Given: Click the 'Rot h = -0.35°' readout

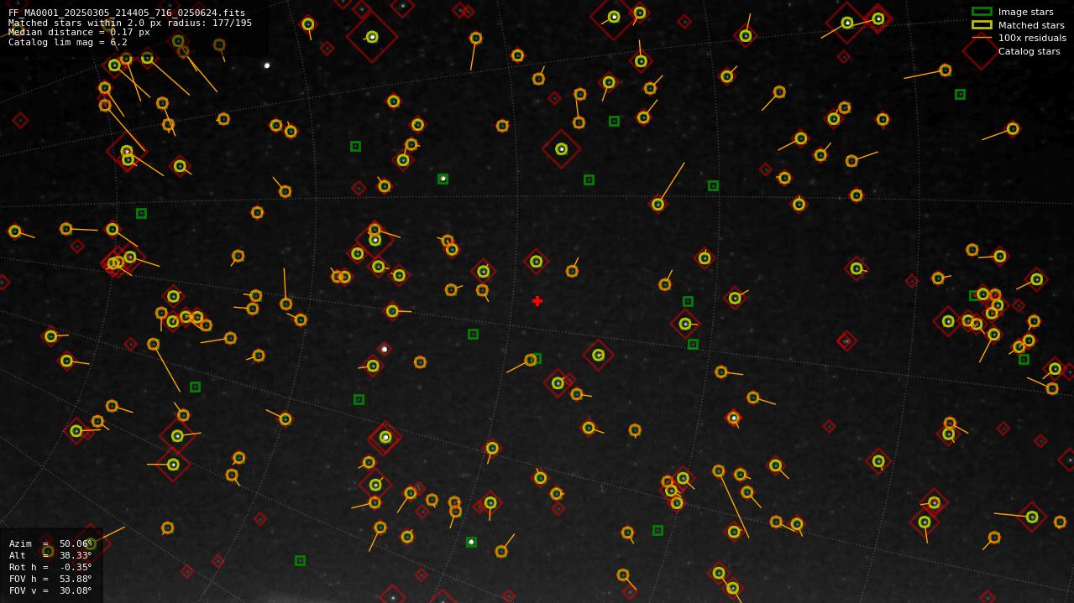Looking at the screenshot, I should (50, 567).
